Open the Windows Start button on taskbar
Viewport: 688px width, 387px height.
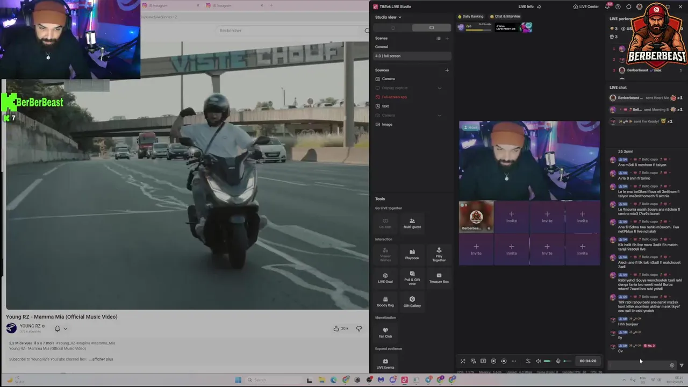pyautogui.click(x=238, y=380)
